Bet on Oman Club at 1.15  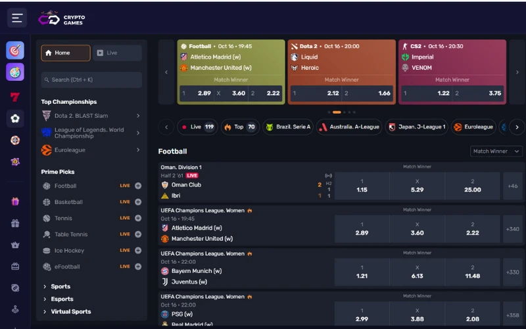pyautogui.click(x=362, y=186)
